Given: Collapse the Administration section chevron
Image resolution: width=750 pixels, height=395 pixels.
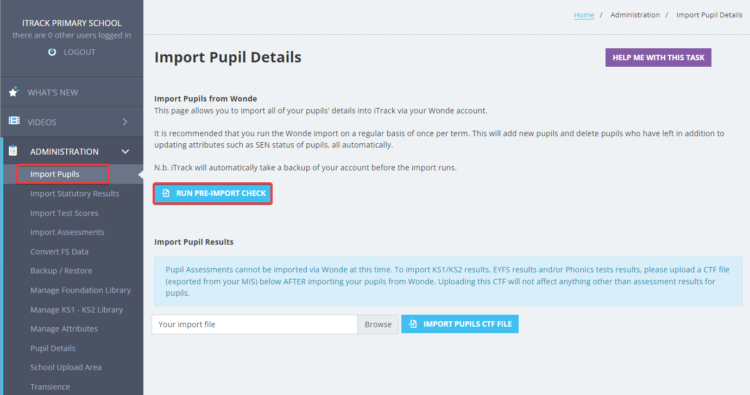Looking at the screenshot, I should tap(125, 151).
